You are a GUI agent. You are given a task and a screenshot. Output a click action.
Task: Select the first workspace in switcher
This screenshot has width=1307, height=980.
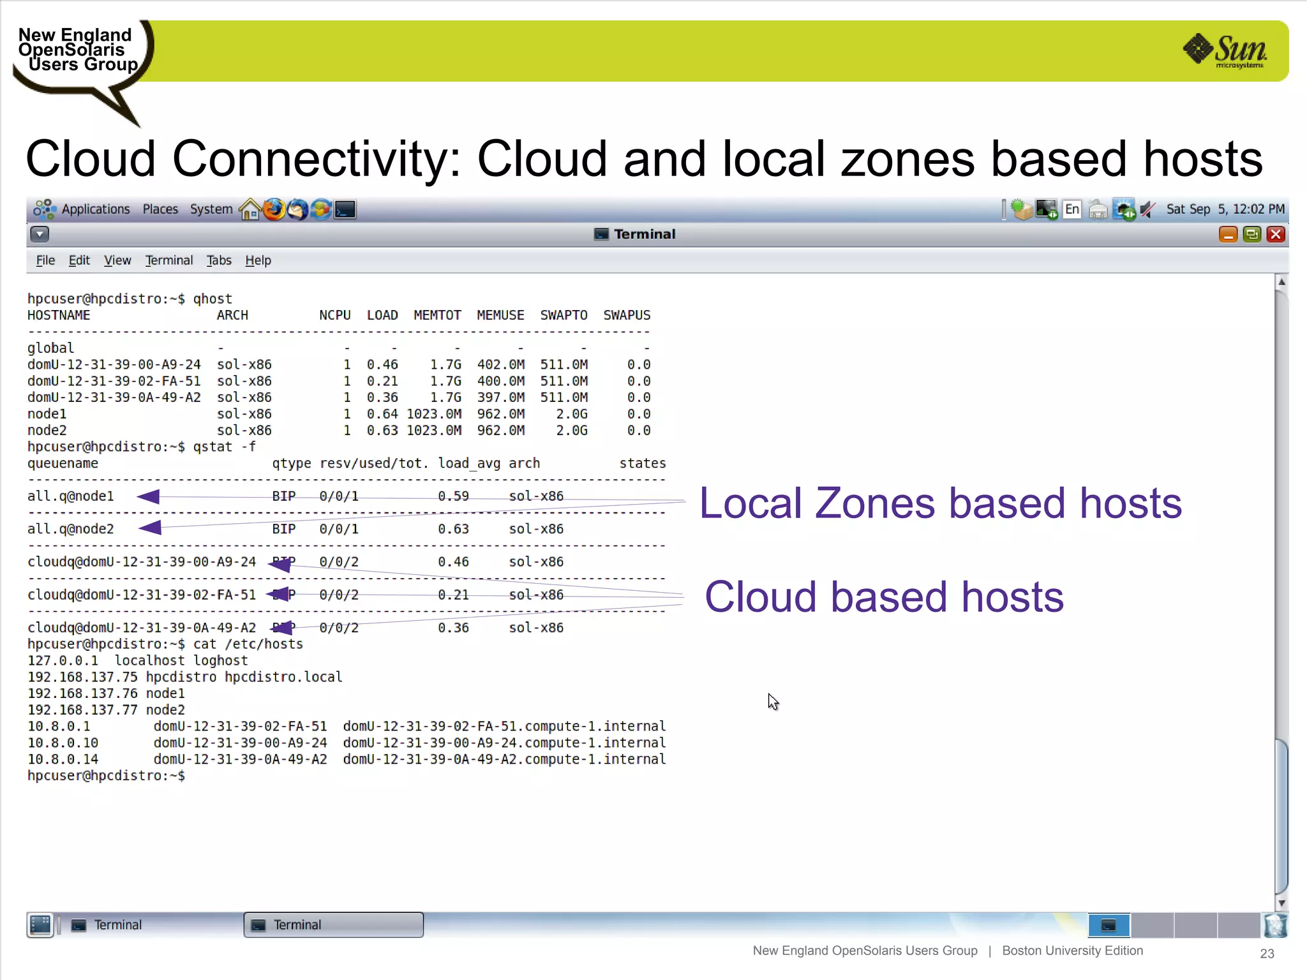[x=1109, y=925]
